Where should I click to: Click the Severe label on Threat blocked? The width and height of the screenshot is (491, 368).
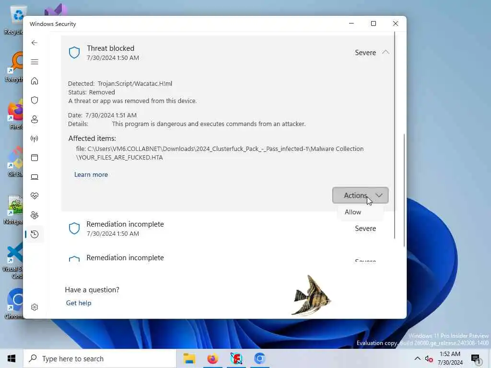tap(365, 53)
